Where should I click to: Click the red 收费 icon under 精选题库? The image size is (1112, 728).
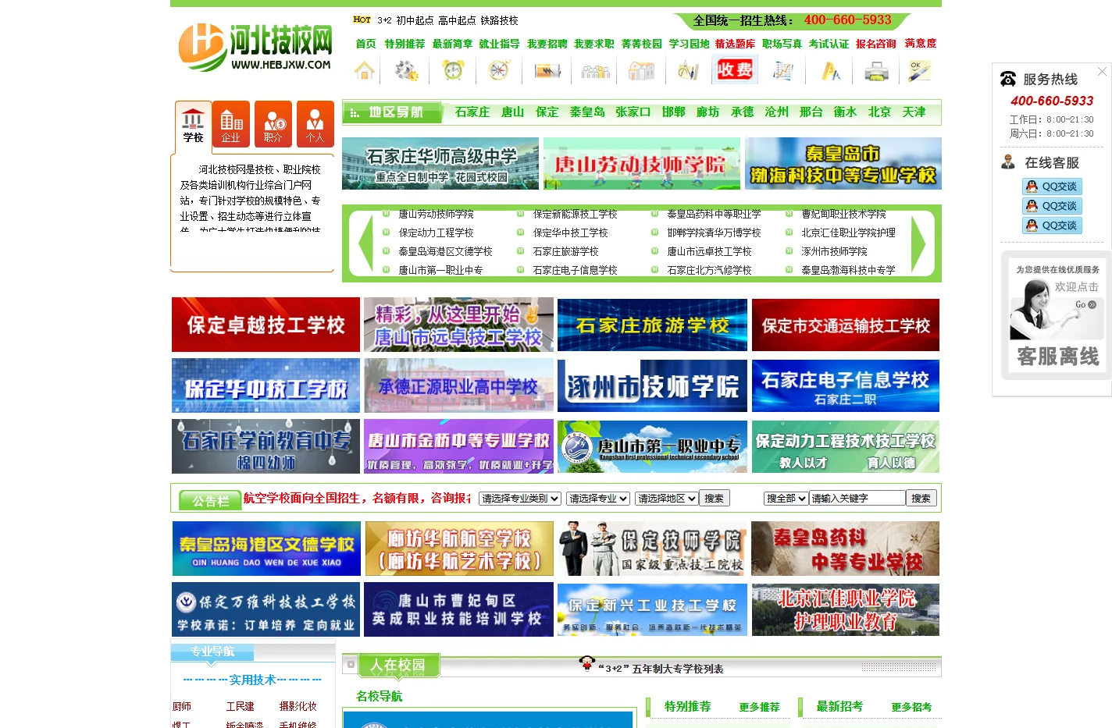(x=735, y=70)
